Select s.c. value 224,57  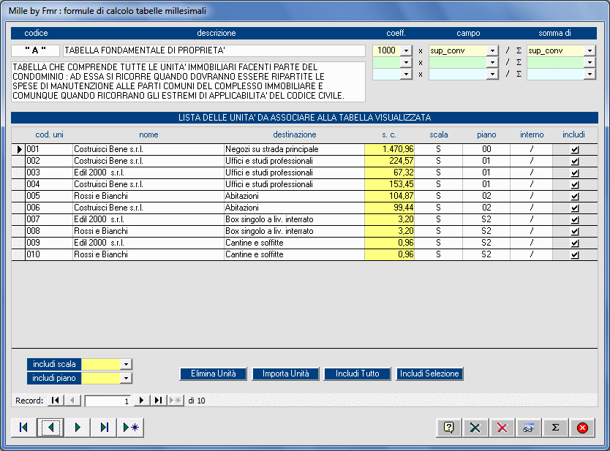click(389, 161)
